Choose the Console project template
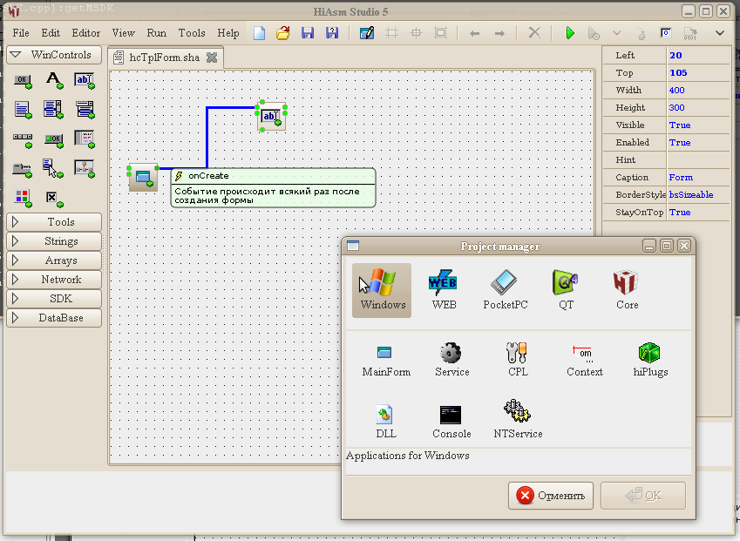Image resolution: width=740 pixels, height=541 pixels. tap(451, 422)
